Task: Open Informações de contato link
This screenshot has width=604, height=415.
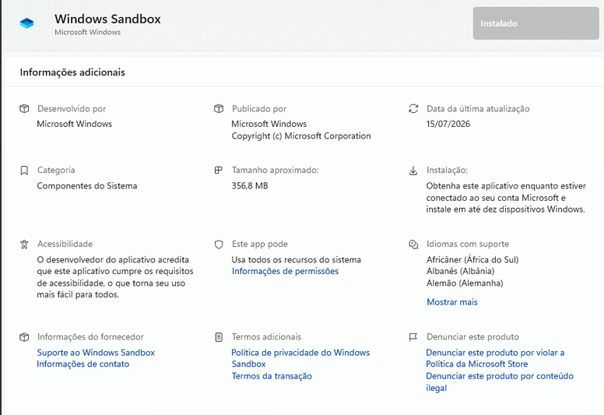Action: pos(83,364)
